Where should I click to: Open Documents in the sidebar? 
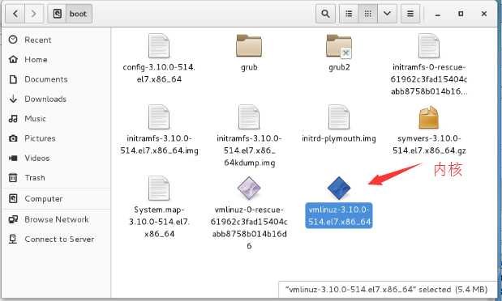56,79
